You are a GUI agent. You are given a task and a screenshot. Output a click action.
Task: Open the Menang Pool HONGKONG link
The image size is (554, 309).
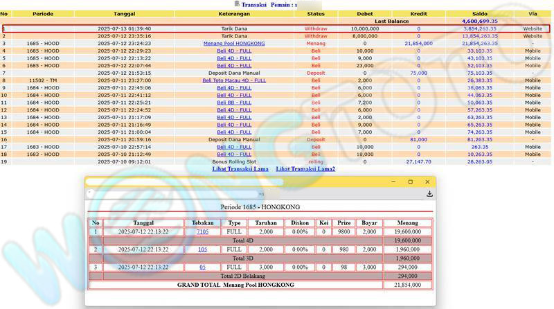click(x=234, y=44)
